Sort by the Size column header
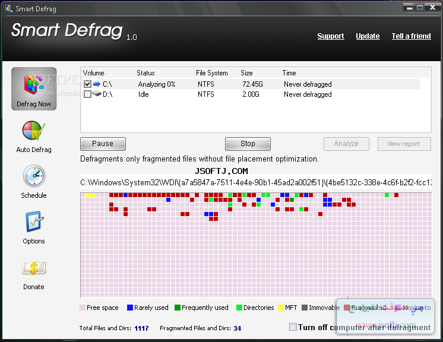443x342 pixels. click(260, 73)
